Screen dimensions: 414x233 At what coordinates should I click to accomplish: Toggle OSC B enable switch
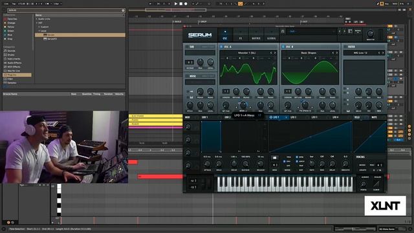(283, 47)
